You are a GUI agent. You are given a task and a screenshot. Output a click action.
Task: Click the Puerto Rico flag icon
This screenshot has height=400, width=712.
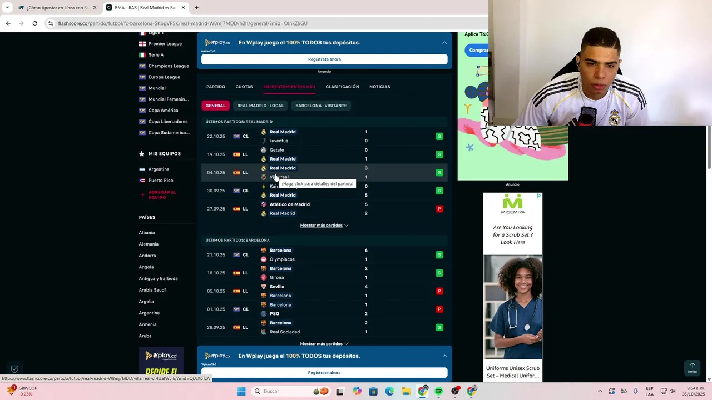coord(142,181)
